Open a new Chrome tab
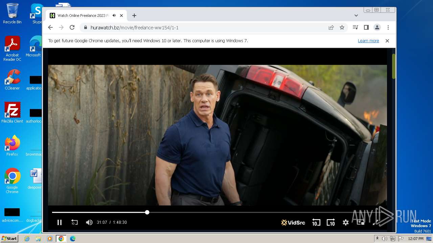The image size is (433, 243). point(134,16)
